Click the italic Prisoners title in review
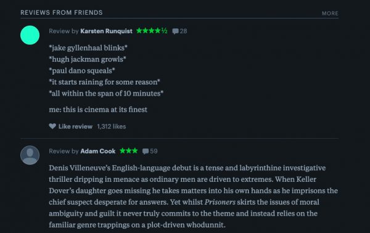Screen dimensions: 370x233 coord(220,202)
